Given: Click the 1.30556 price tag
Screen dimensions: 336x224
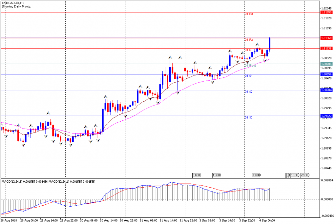Looking at the screenshot, I should (327, 74).
